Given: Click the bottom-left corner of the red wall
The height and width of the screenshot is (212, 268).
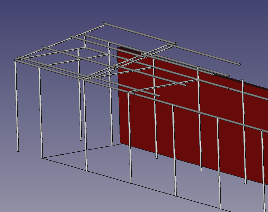Looking at the screenshot, I should point(121,143).
